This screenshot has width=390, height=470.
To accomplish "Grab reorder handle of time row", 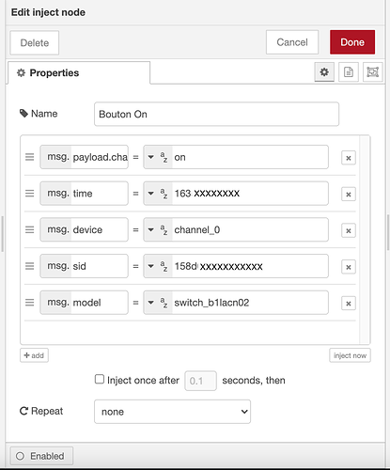I will coord(30,194).
